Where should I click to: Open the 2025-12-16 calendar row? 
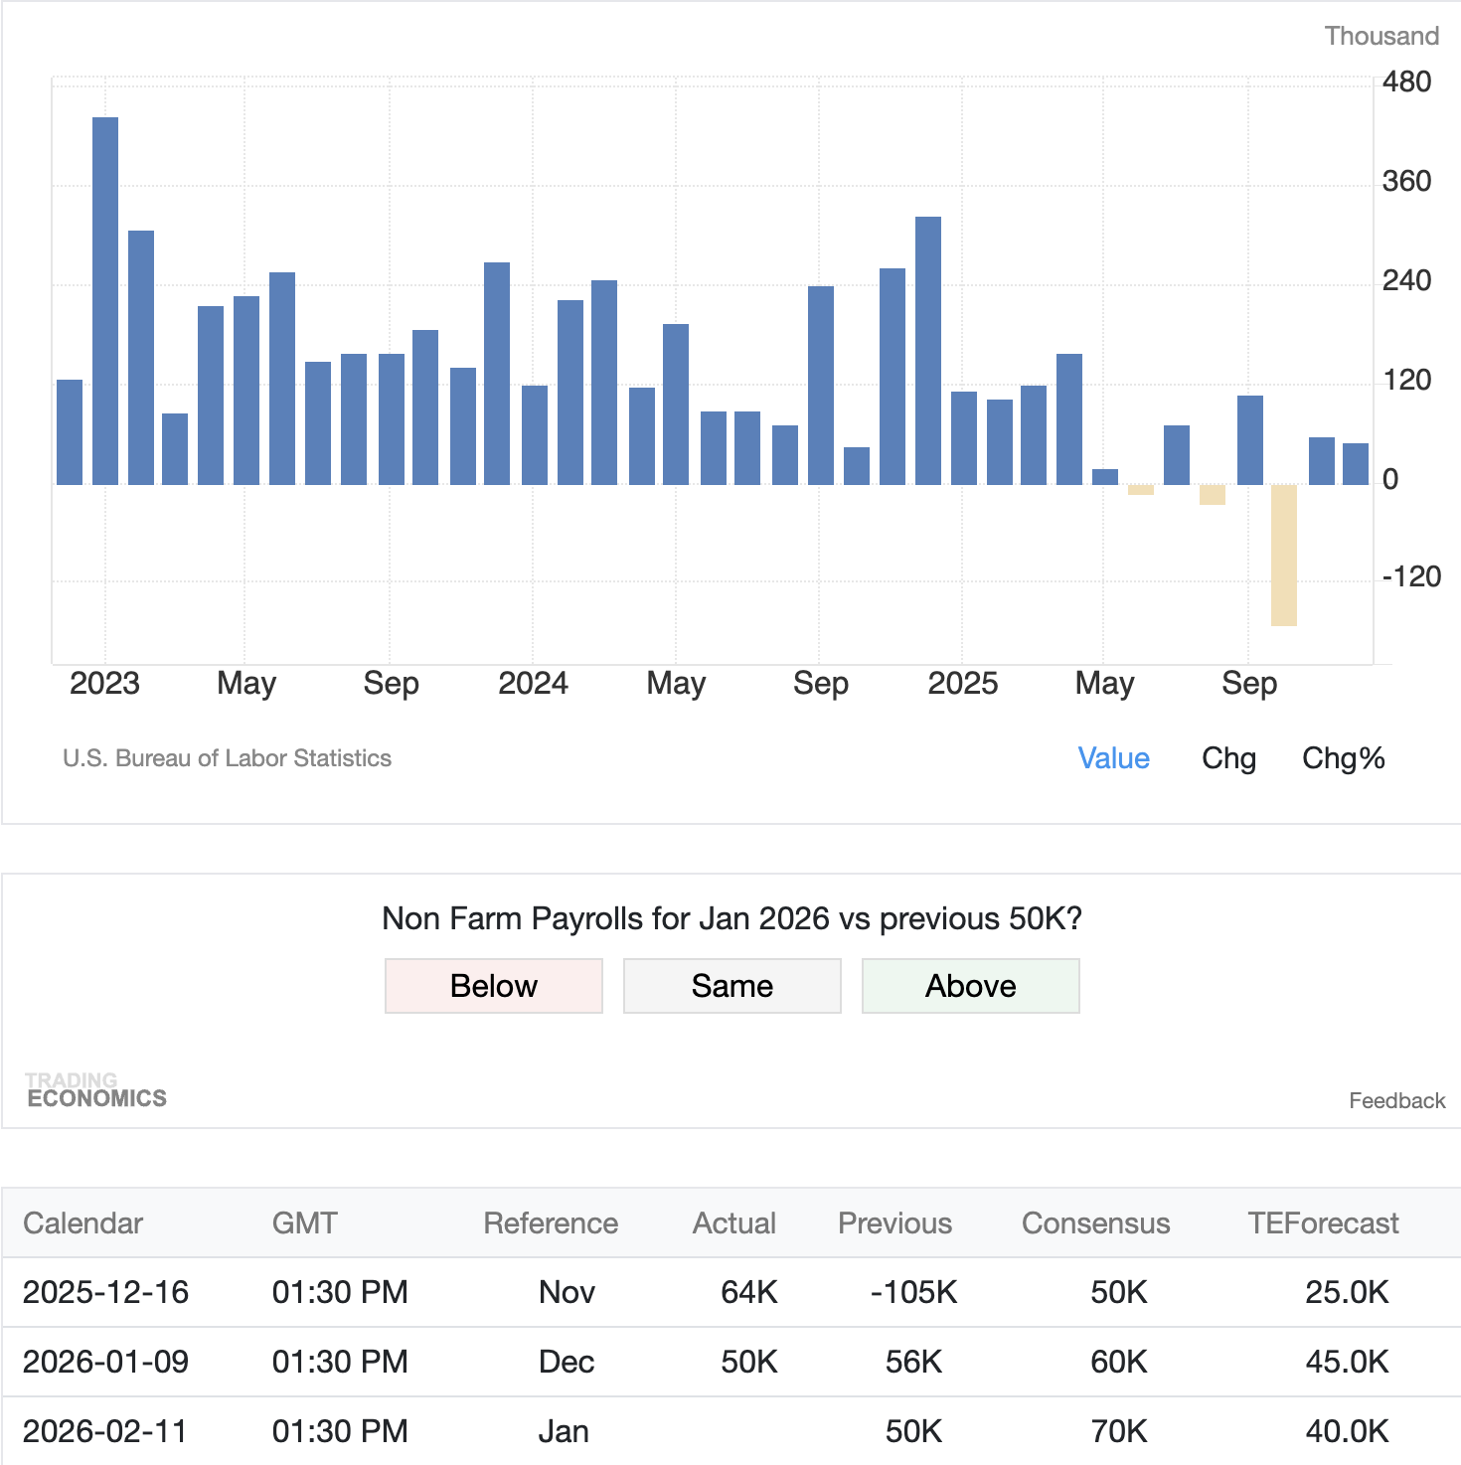coord(105,1292)
